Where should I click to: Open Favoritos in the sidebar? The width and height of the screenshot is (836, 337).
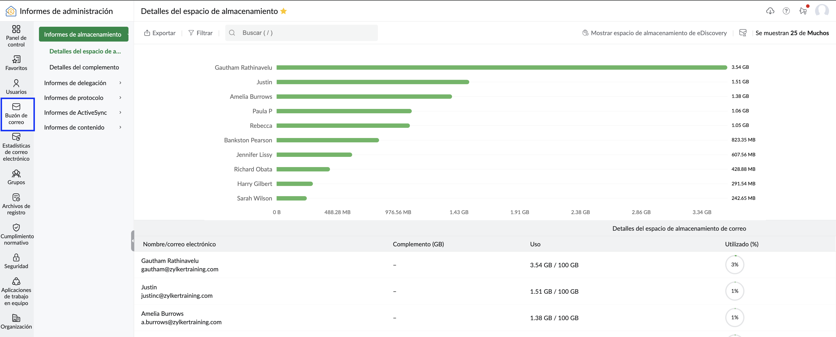tap(16, 63)
